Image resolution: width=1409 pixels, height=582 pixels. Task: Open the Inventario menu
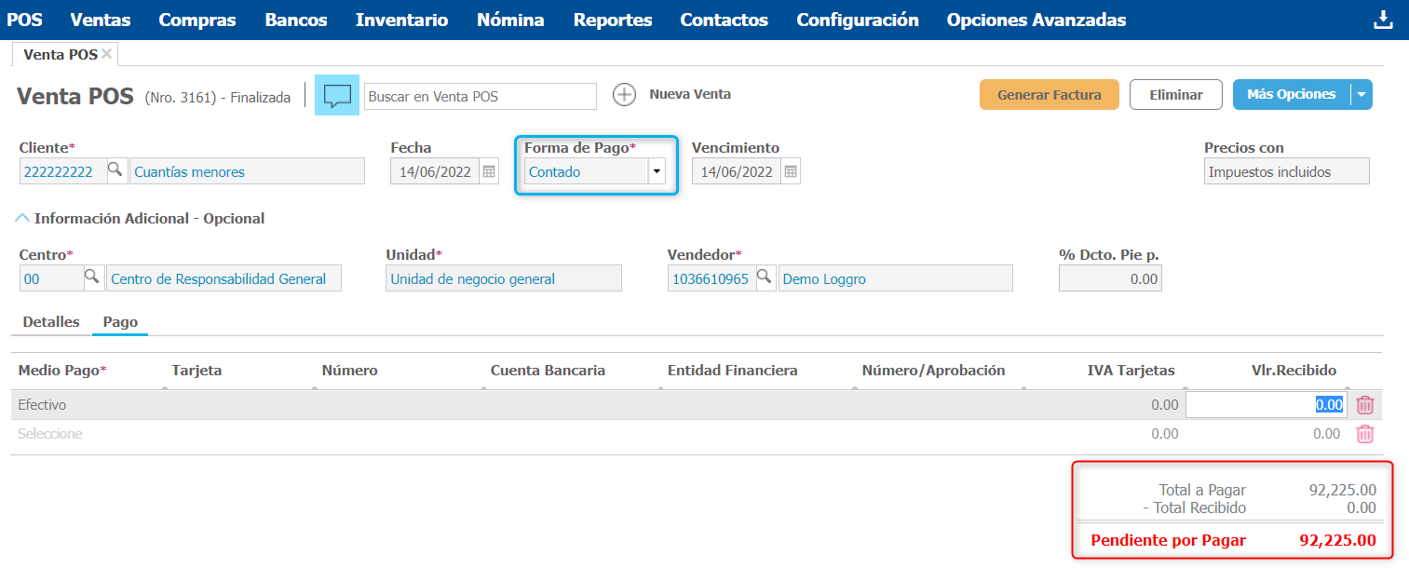pos(401,20)
